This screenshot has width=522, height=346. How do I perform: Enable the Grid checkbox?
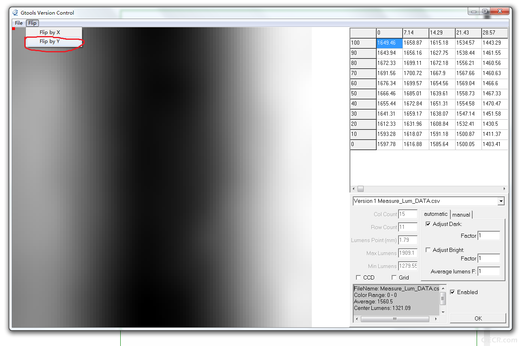(394, 277)
